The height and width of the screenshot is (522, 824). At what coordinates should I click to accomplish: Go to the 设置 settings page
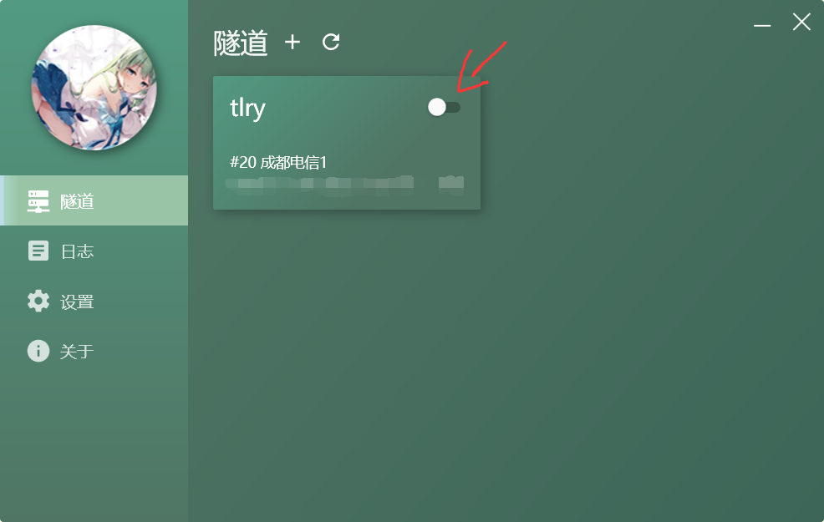tap(94, 301)
